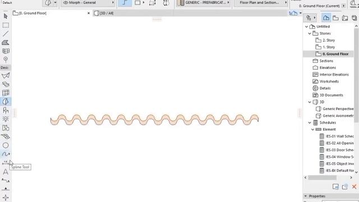This screenshot has width=359, height=202.
Task: Select the Object tool chair icon
Action: (x=6, y=111)
